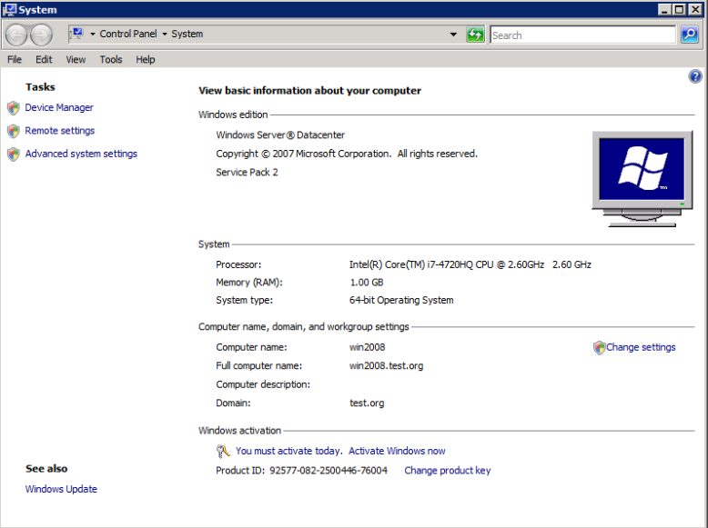Screen dimensions: 708x528
Task: Click shield icon beside Remote settings
Action: [14, 131]
